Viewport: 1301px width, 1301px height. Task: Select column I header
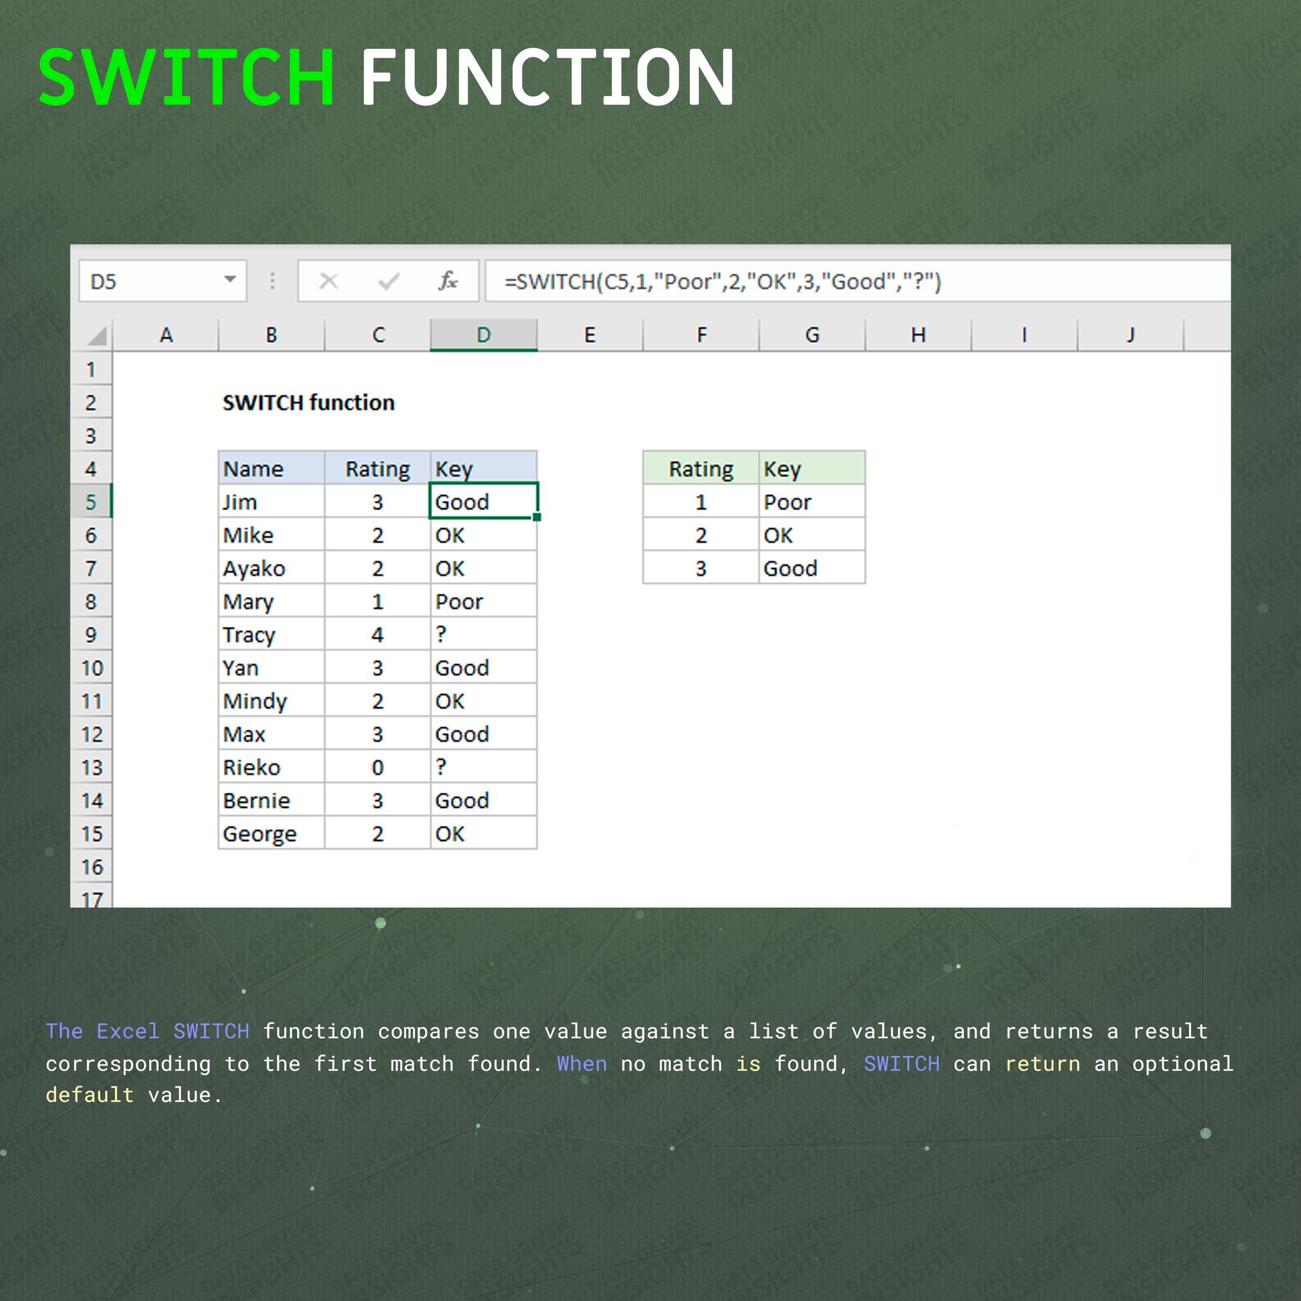click(x=1024, y=335)
